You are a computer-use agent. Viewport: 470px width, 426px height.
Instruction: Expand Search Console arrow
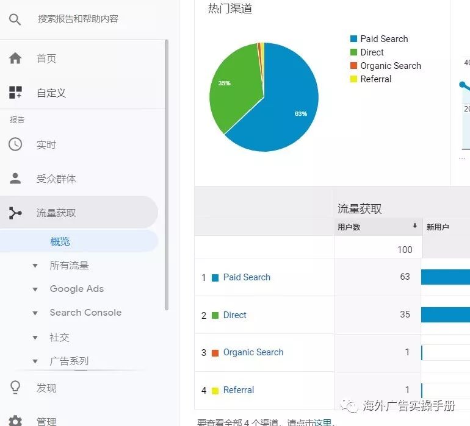click(35, 313)
